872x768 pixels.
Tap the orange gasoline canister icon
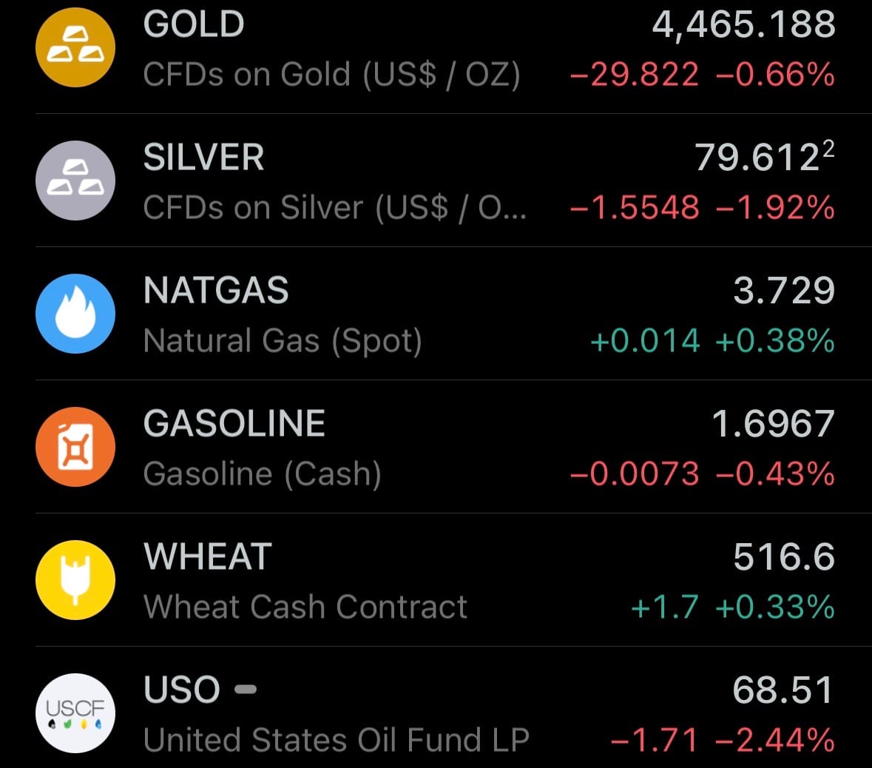(x=75, y=447)
